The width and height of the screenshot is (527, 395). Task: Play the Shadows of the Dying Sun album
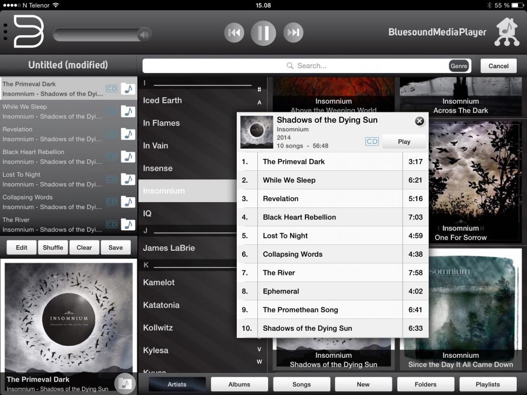[404, 142]
